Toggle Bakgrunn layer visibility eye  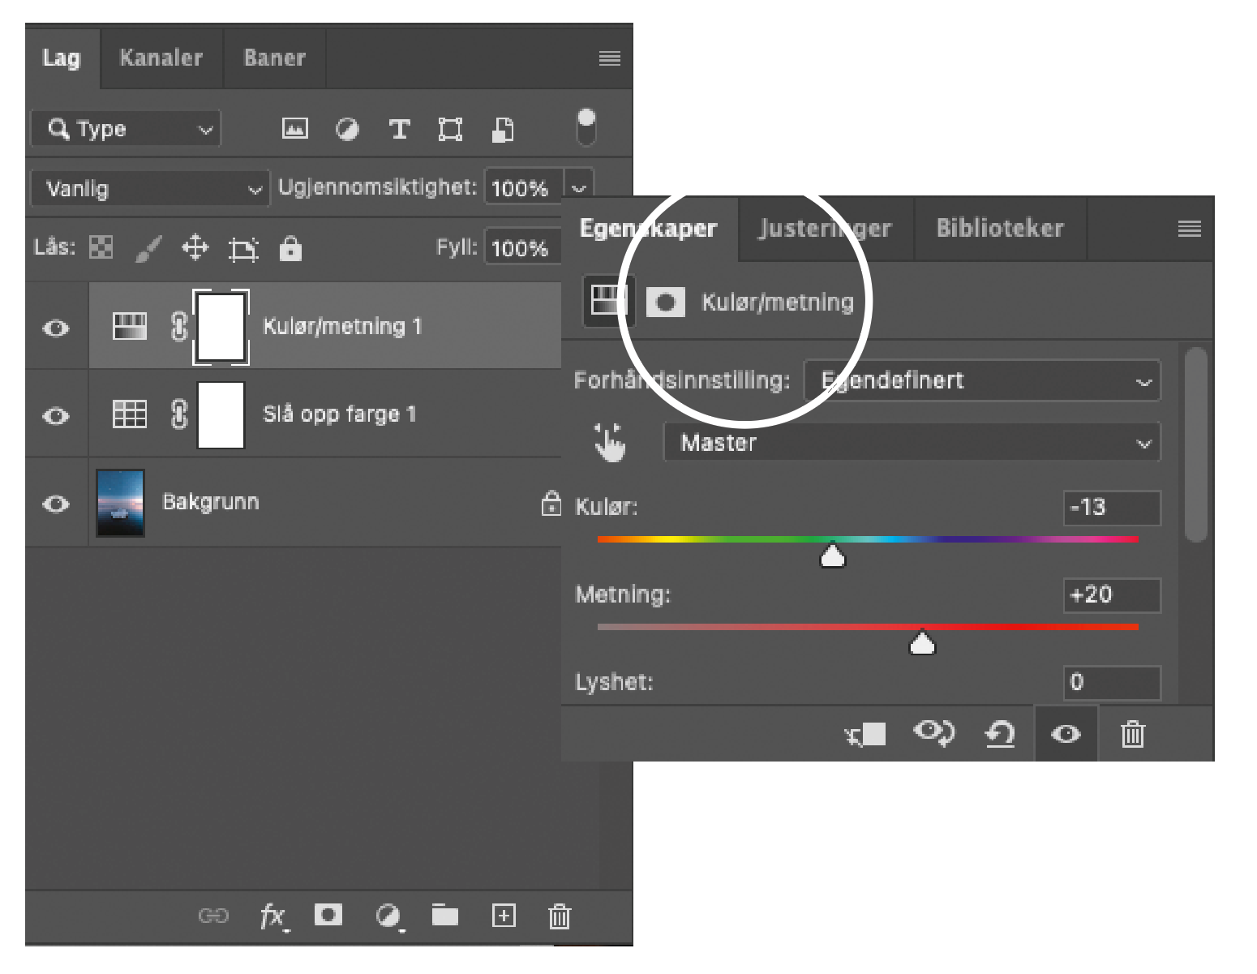[x=56, y=504]
